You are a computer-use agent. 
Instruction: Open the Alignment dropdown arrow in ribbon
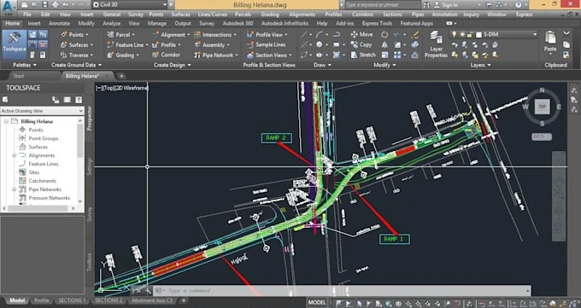(188, 35)
